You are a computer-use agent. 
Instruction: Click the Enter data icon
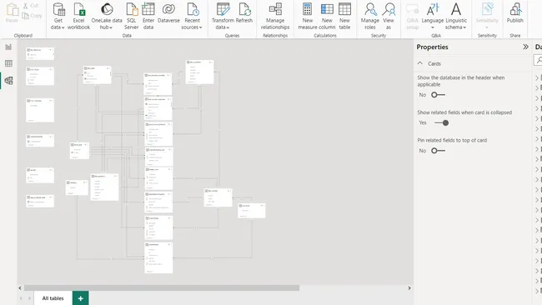pyautogui.click(x=148, y=9)
